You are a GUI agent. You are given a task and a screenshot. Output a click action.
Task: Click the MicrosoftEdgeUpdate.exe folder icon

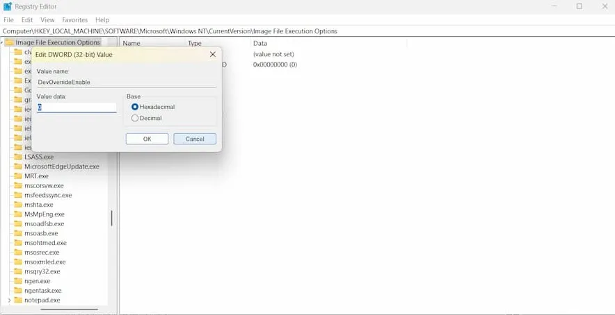point(17,167)
